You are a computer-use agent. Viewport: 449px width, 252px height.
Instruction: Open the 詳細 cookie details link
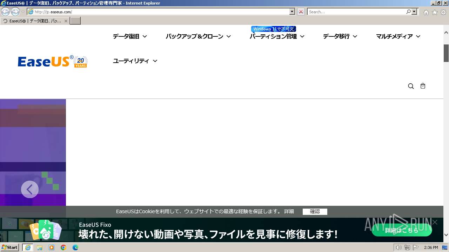pos(289,211)
